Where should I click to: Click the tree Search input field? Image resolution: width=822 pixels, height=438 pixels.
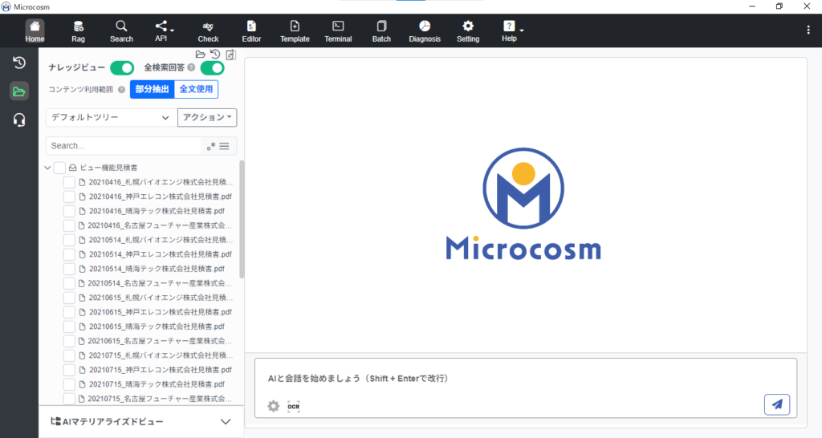click(x=124, y=146)
